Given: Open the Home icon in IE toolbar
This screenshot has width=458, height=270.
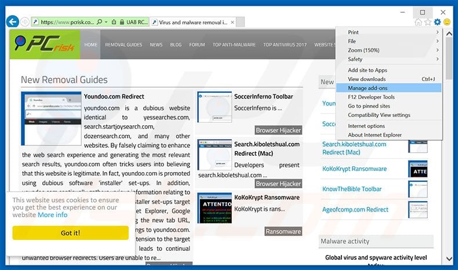Looking at the screenshot, I should click(x=418, y=22).
